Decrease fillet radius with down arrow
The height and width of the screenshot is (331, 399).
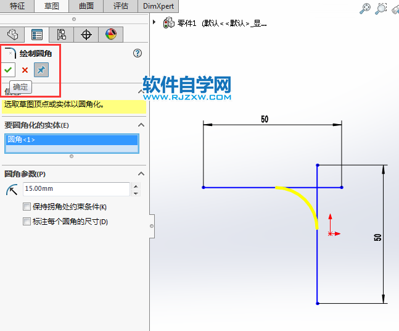point(136,193)
